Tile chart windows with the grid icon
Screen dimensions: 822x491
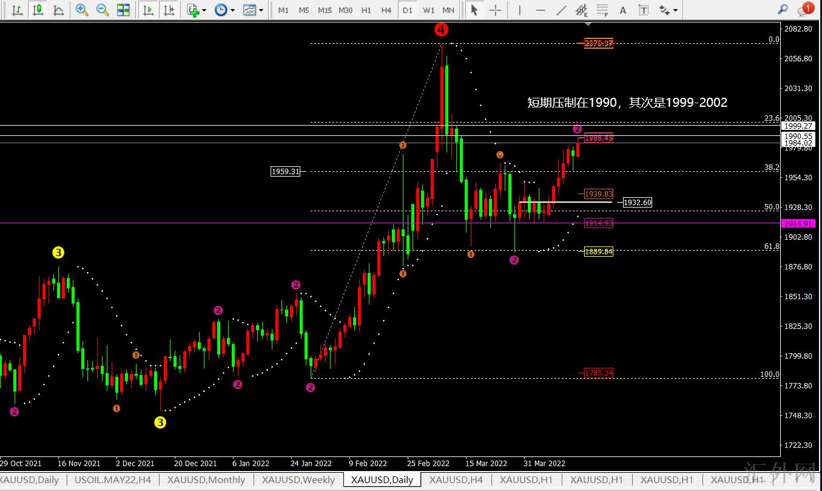123,10
